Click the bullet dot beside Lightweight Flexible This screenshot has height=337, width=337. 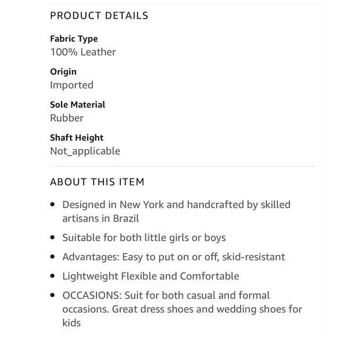(x=52, y=276)
